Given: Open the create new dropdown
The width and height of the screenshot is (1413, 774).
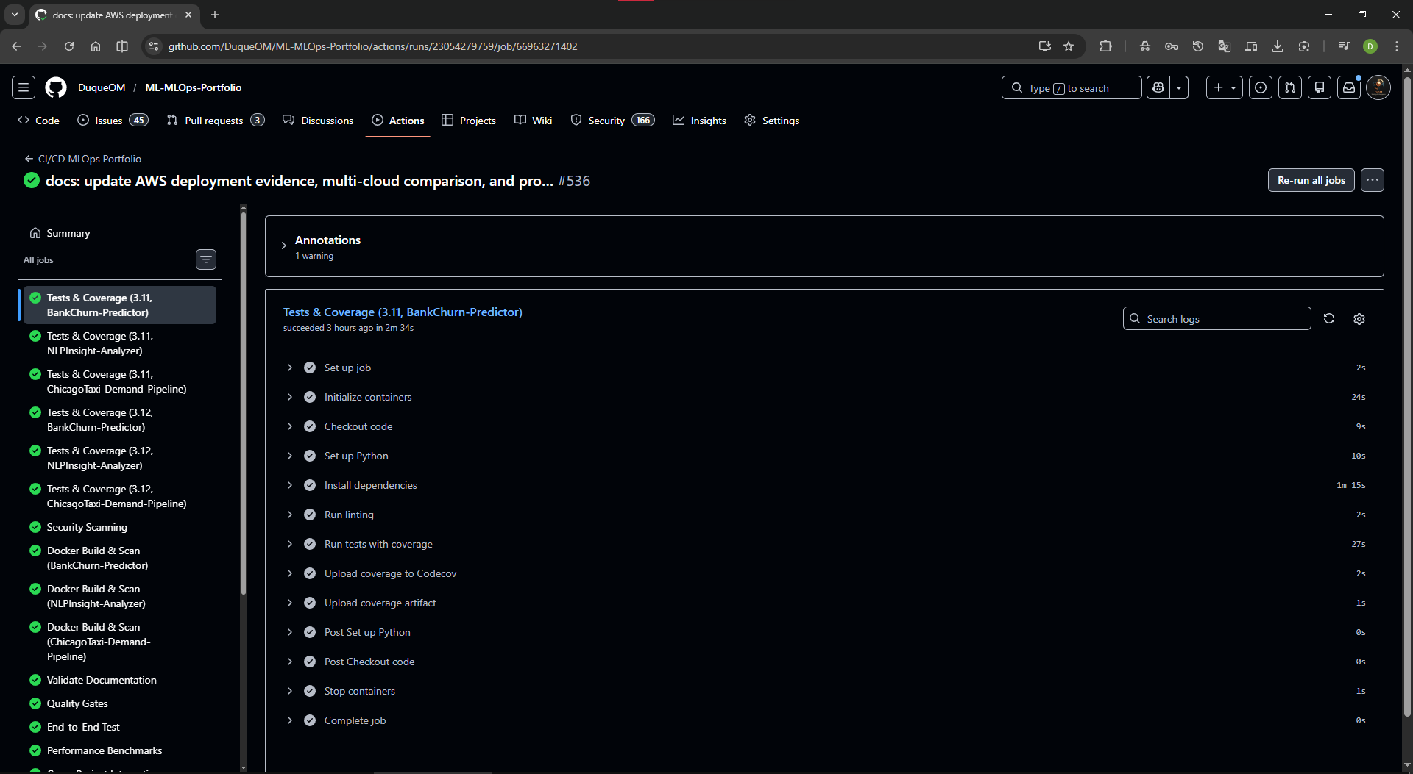Looking at the screenshot, I should pos(1225,87).
